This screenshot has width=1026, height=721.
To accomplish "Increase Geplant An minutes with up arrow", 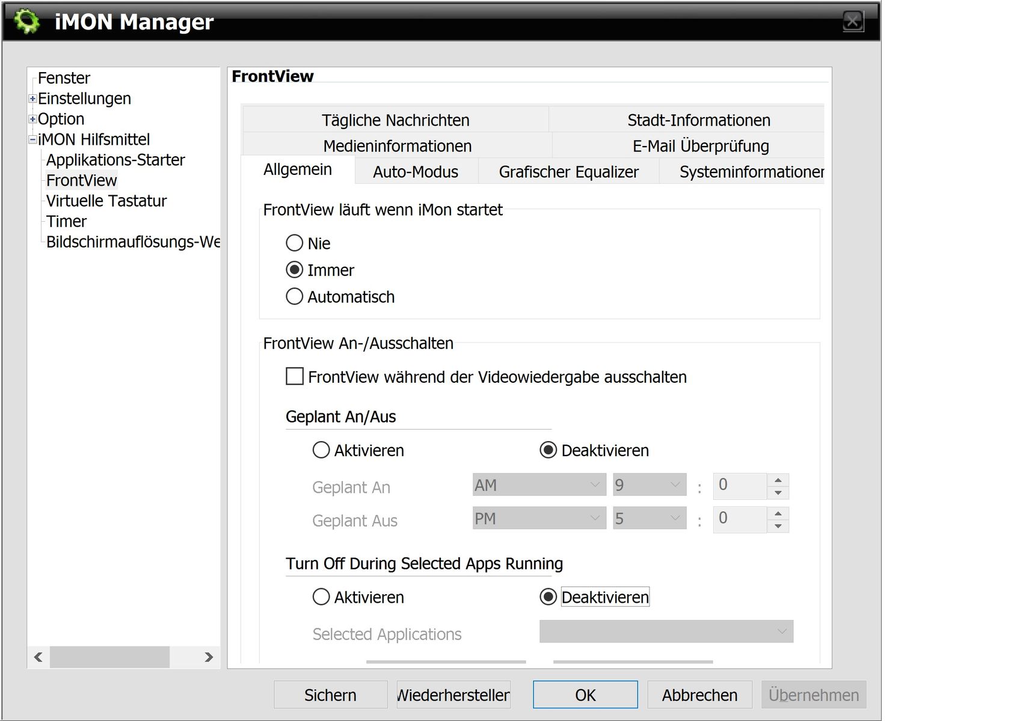I will click(x=778, y=480).
